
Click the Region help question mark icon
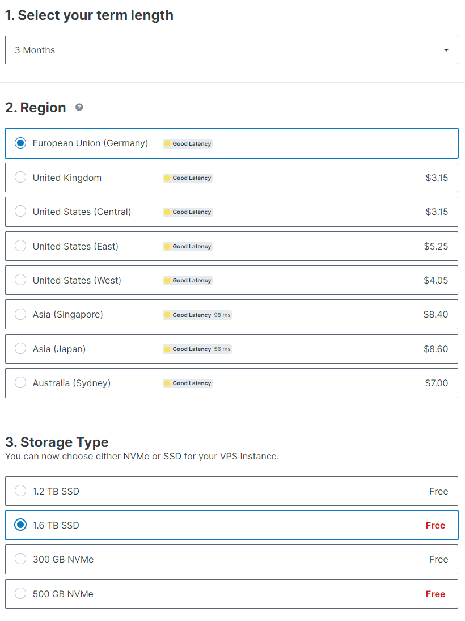pos(79,107)
